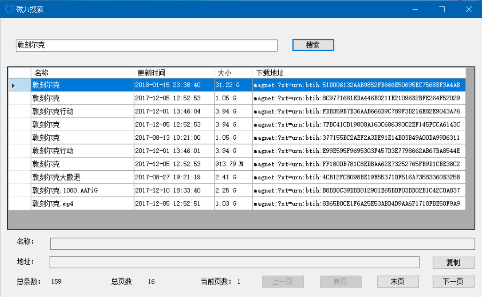Viewport: 482px width, 297px height.
Task: Click the 搜索 search button
Action: [x=313, y=45]
